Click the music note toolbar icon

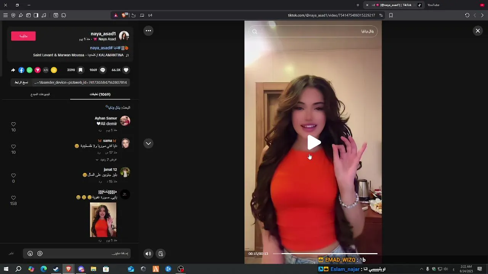pos(44,15)
